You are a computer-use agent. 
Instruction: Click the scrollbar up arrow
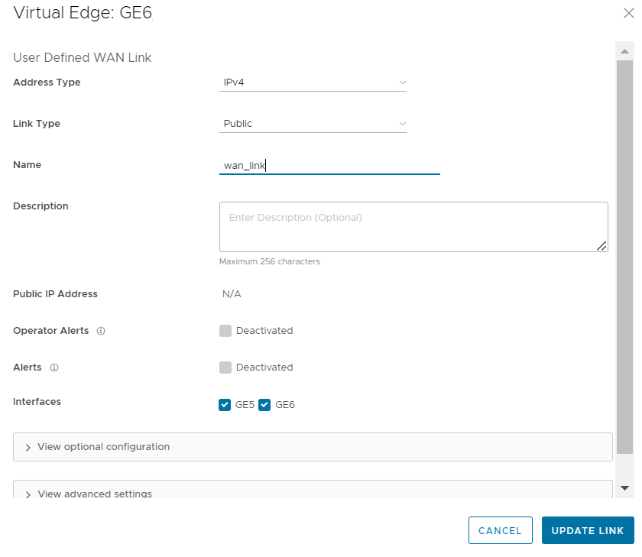tap(624, 51)
